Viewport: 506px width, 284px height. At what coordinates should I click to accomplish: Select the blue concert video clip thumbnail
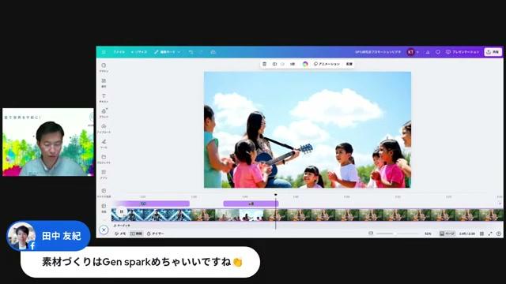pyautogui.click(x=152, y=215)
